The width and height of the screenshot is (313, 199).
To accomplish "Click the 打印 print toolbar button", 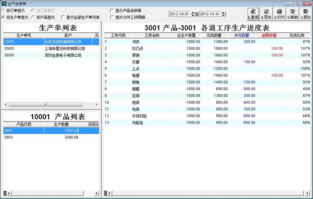I will point(279,14).
